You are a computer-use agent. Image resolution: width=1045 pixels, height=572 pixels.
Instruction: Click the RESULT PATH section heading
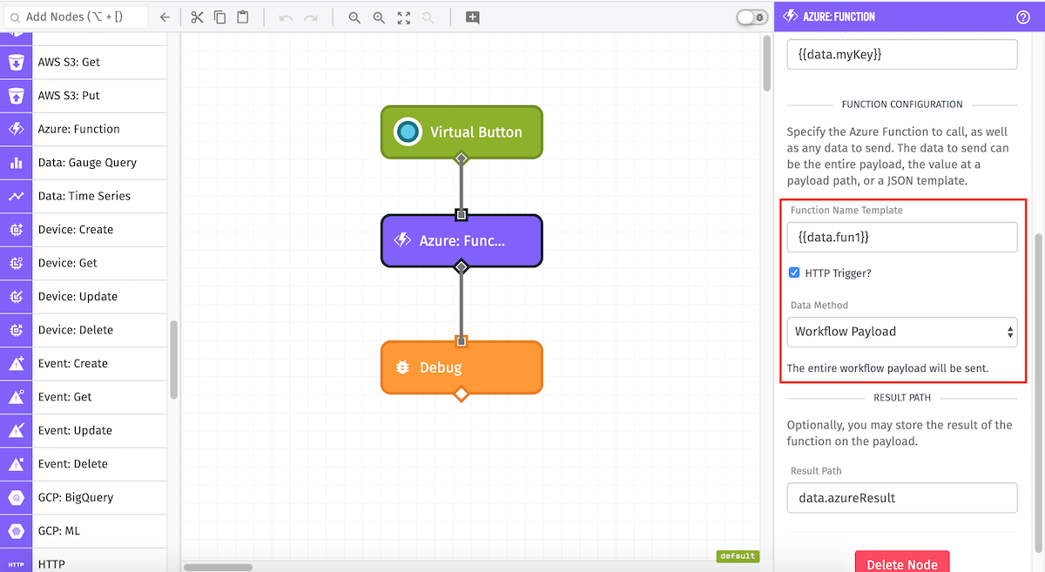pos(902,398)
